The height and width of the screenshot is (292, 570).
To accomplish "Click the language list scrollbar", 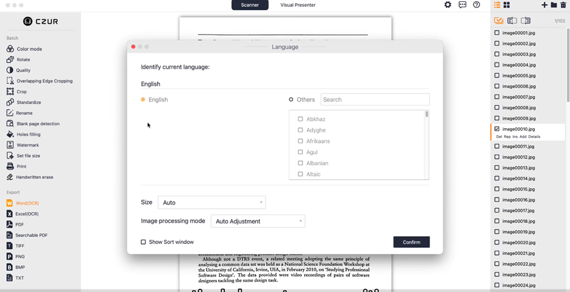I will tap(427, 114).
